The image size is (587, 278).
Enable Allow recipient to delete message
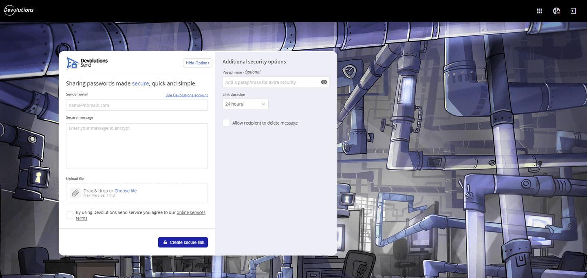coord(226,123)
